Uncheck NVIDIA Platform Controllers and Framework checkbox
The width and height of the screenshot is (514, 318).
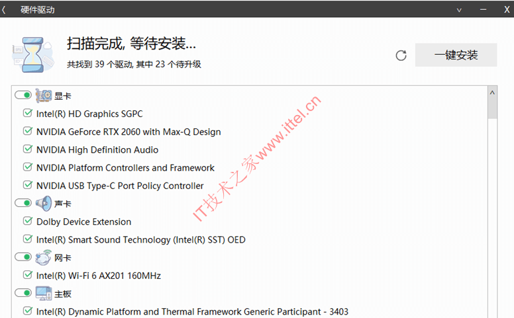[28, 167]
